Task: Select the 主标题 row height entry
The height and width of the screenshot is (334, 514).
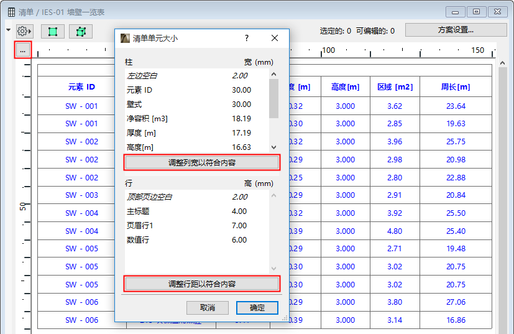Action: tap(197, 211)
